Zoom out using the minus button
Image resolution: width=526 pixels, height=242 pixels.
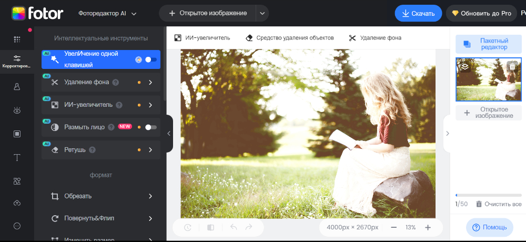click(393, 227)
